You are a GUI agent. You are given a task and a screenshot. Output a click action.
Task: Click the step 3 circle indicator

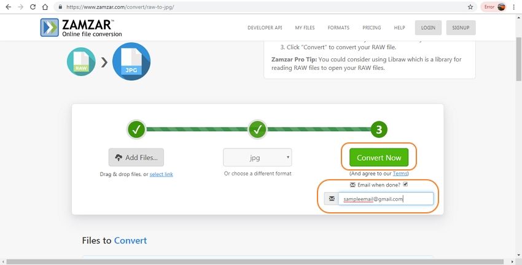(379, 129)
